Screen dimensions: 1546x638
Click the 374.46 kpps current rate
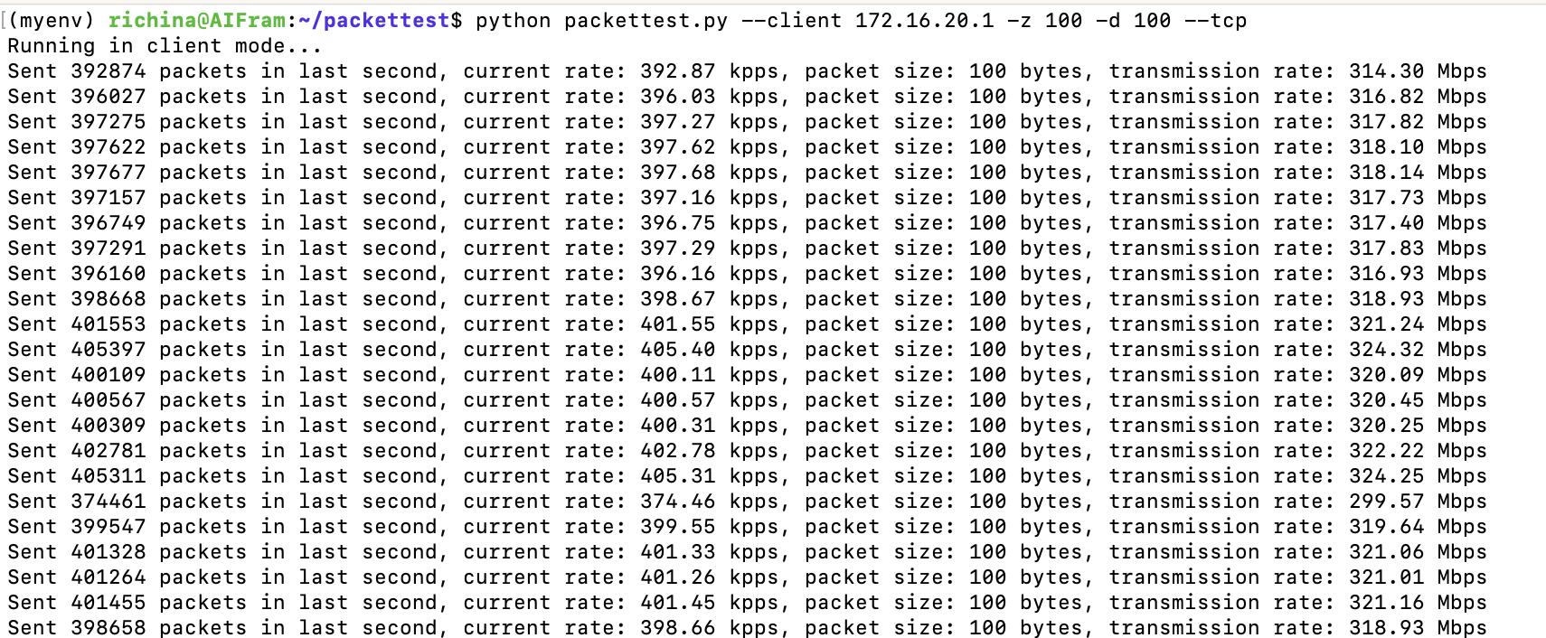677,501
